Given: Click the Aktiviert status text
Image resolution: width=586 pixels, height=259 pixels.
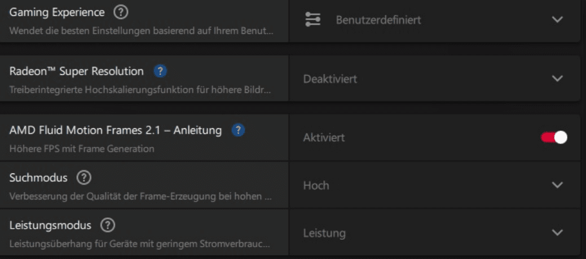Looking at the screenshot, I should [324, 137].
